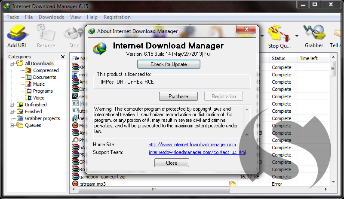Click the download list vertical scrollbar thumb
This screenshot has width=344, height=199.
coord(333,69)
